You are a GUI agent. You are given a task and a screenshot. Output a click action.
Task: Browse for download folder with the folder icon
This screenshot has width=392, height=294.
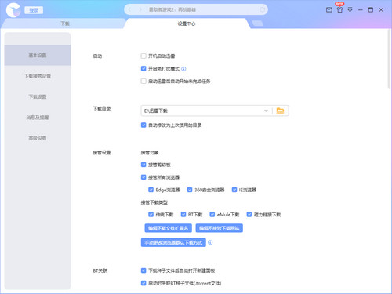[280, 111]
